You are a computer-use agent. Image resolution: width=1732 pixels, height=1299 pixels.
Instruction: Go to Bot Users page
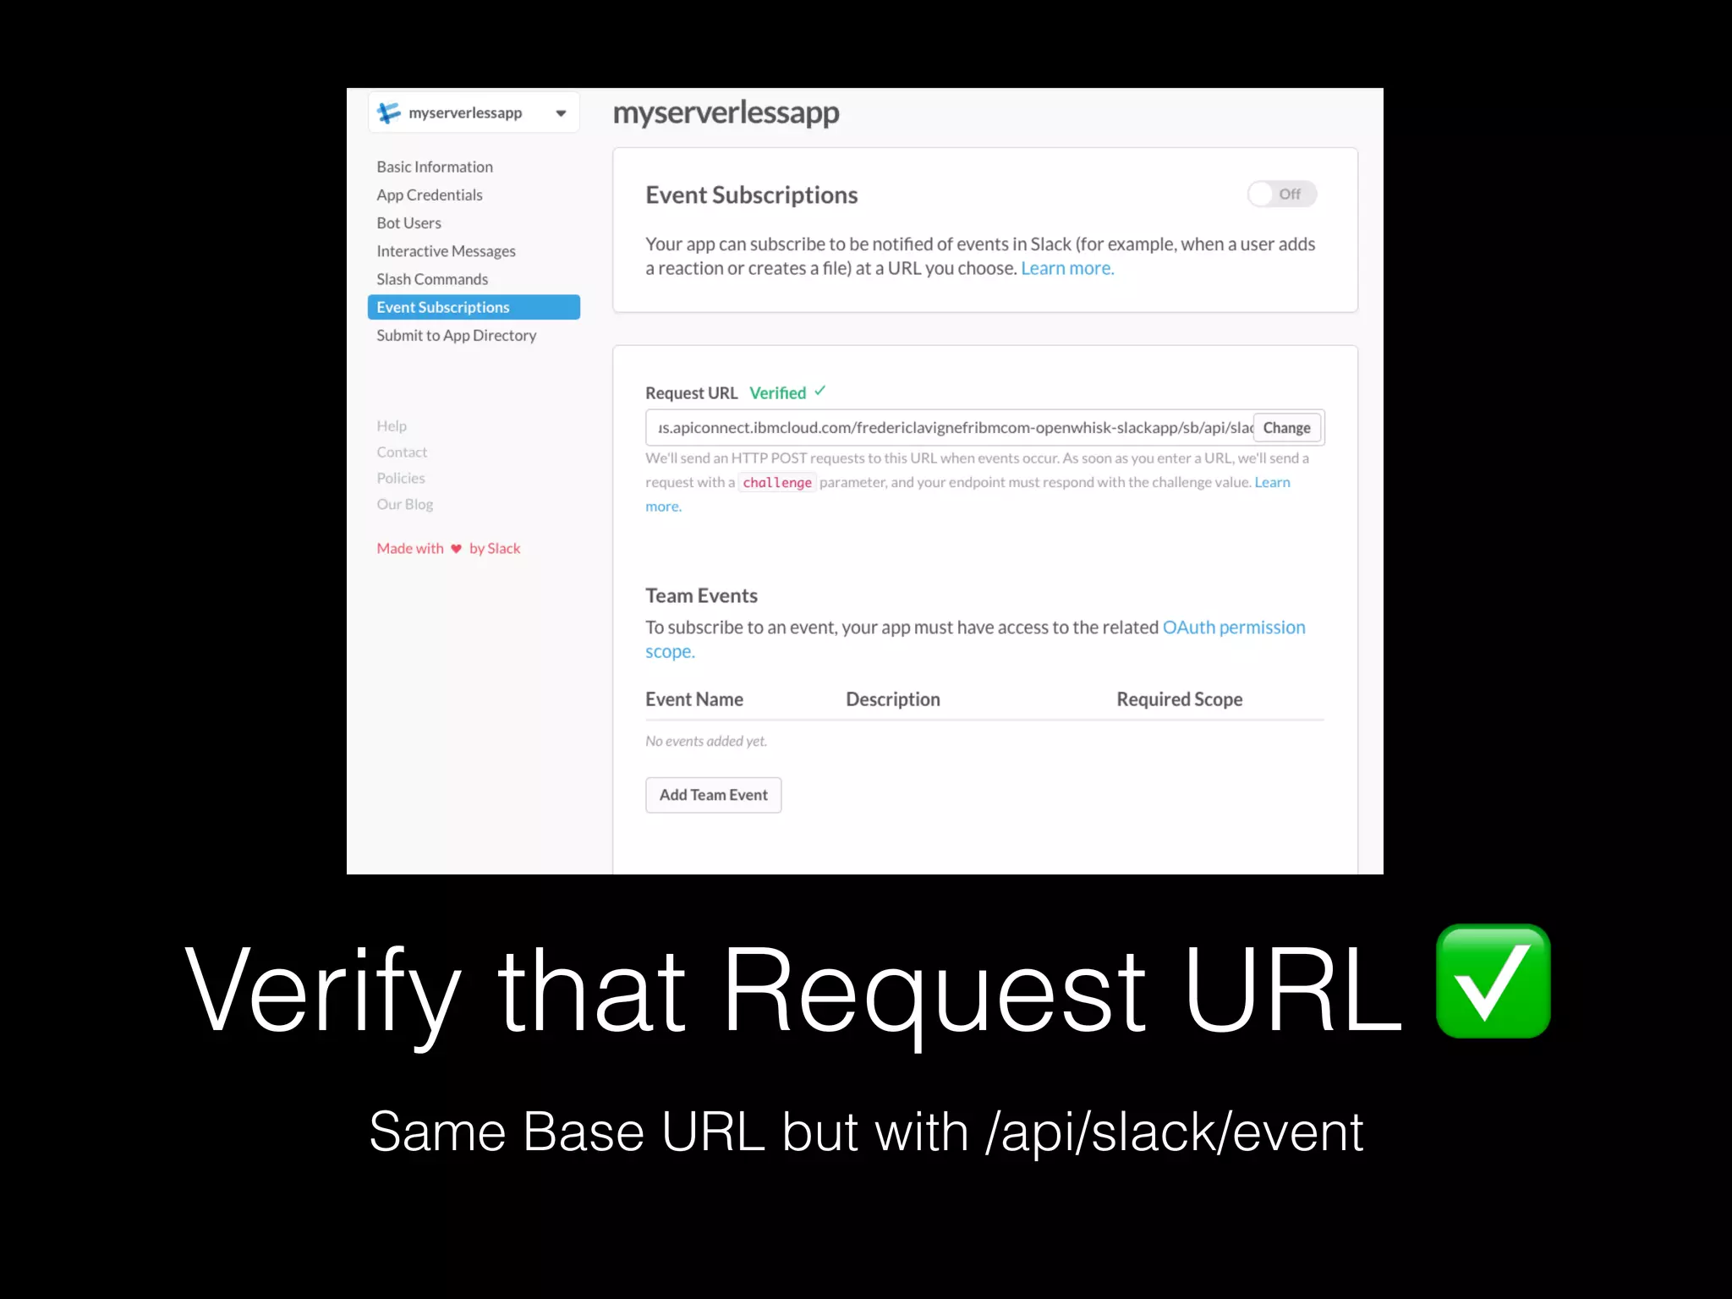409,222
